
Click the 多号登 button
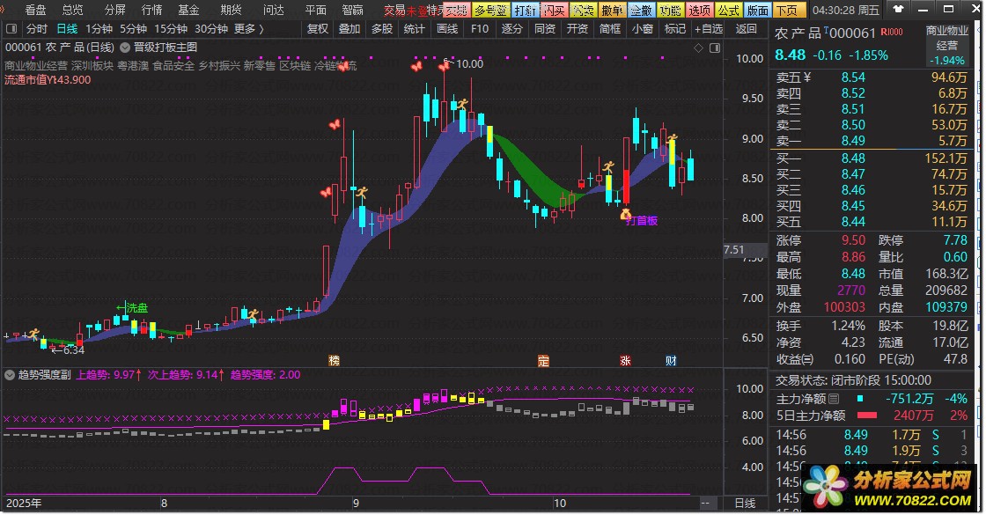point(490,10)
